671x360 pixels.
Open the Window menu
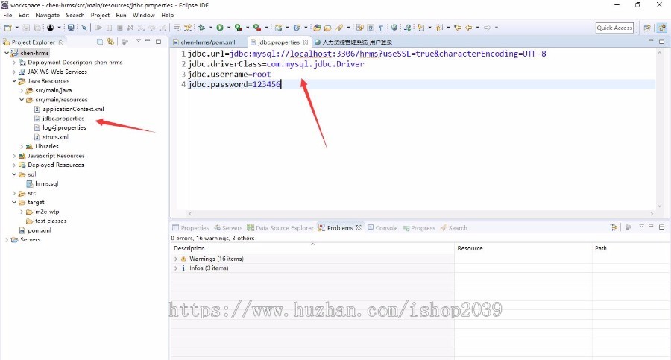coord(144,15)
